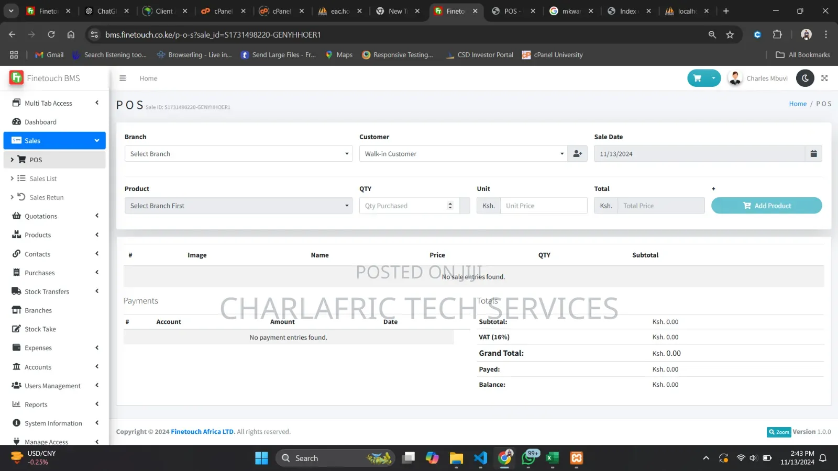This screenshot has height=471, width=838.
Task: Expand Products sidebar menu
Action: click(54, 235)
